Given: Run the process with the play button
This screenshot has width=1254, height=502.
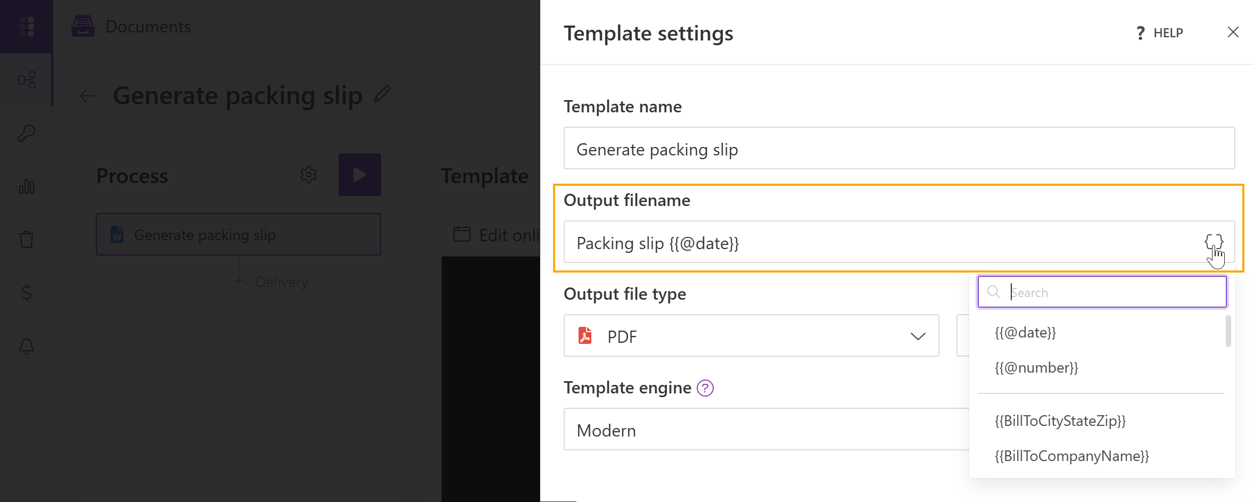Looking at the screenshot, I should pyautogui.click(x=359, y=175).
